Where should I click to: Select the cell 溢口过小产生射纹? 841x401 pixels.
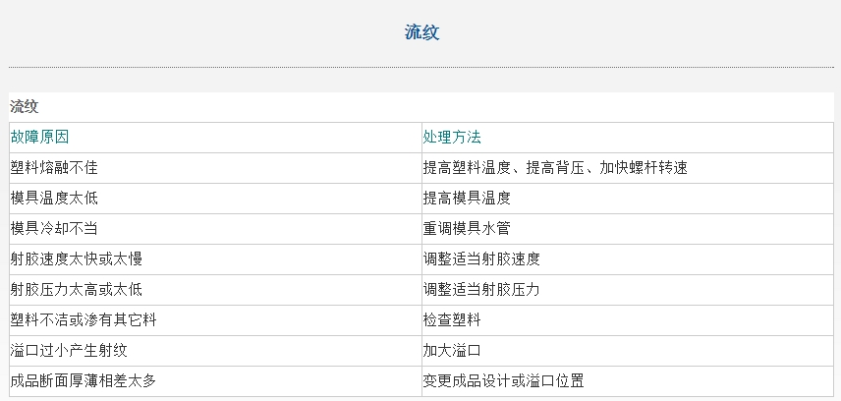[x=215, y=352]
